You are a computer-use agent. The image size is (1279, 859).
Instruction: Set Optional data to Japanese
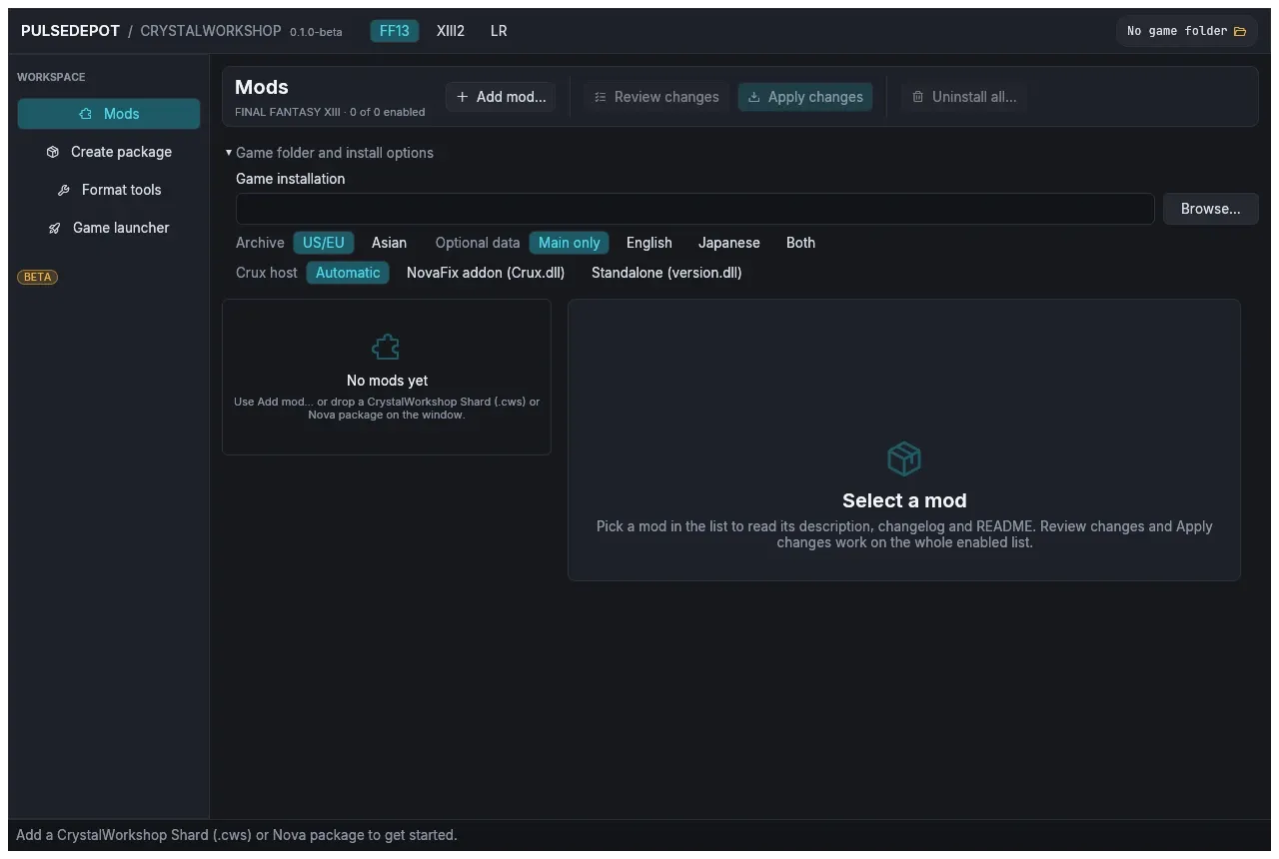(729, 243)
